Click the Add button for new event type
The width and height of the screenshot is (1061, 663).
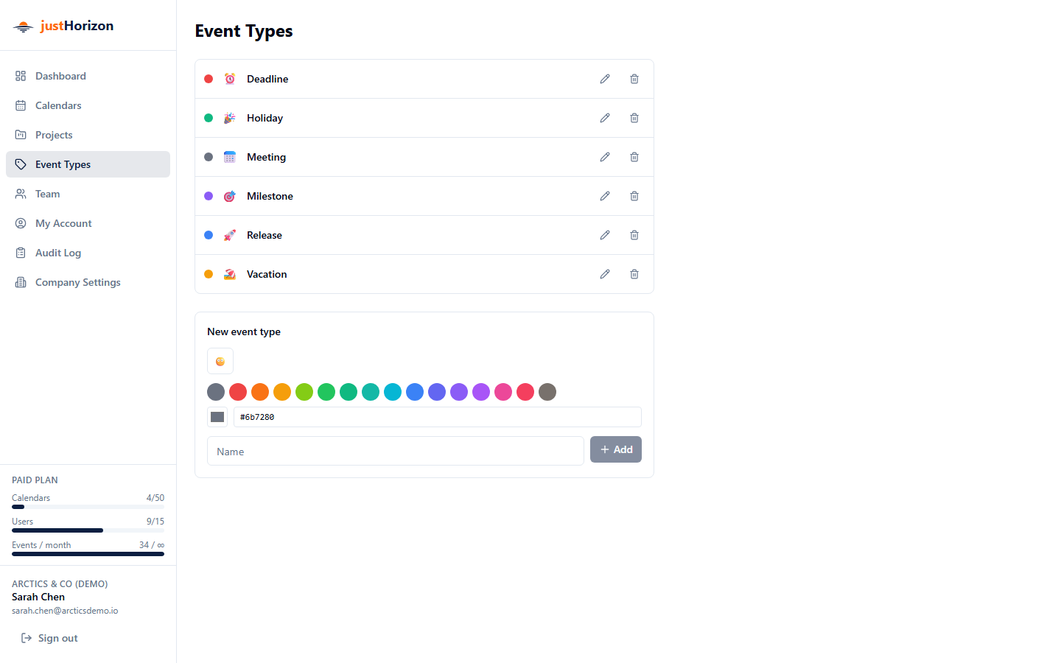pyautogui.click(x=616, y=449)
